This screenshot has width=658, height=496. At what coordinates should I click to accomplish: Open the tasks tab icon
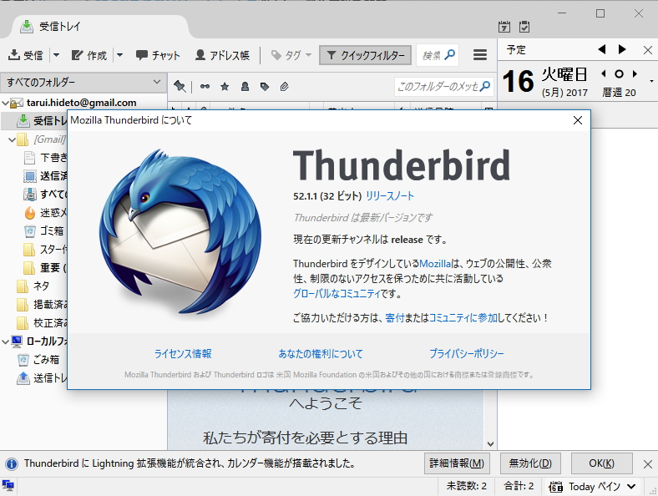pos(524,27)
